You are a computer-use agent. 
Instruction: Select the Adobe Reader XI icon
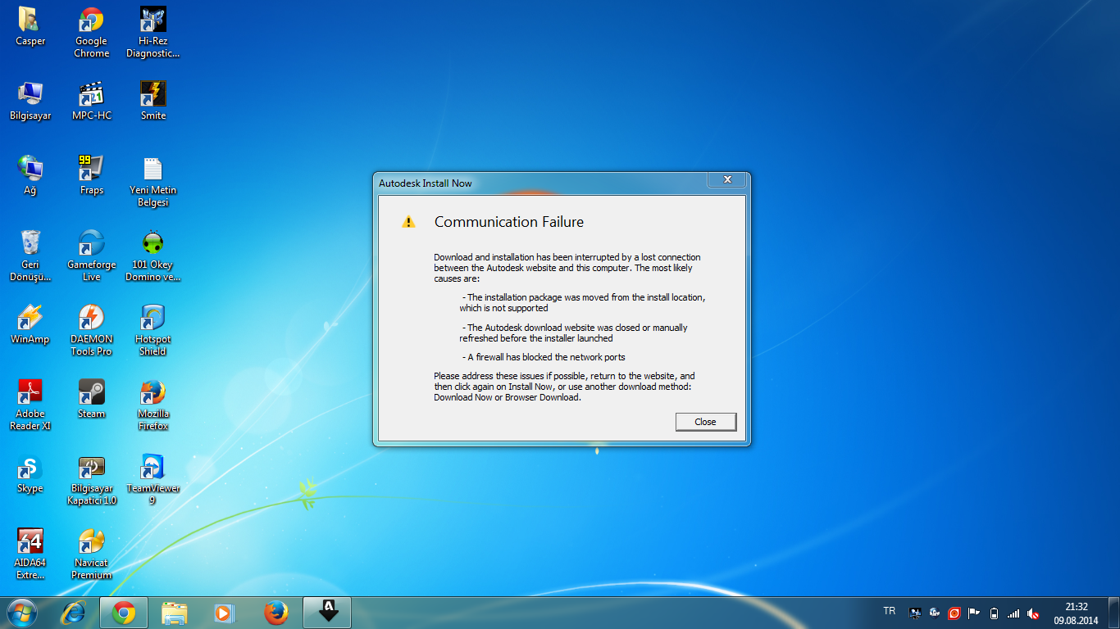coord(30,405)
